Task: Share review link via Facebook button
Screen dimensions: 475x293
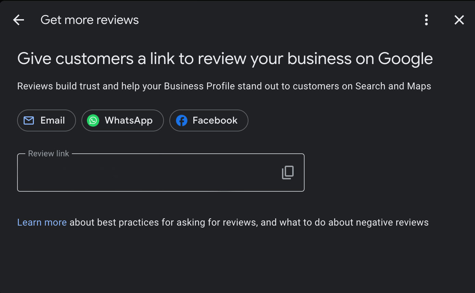Action: [209, 120]
